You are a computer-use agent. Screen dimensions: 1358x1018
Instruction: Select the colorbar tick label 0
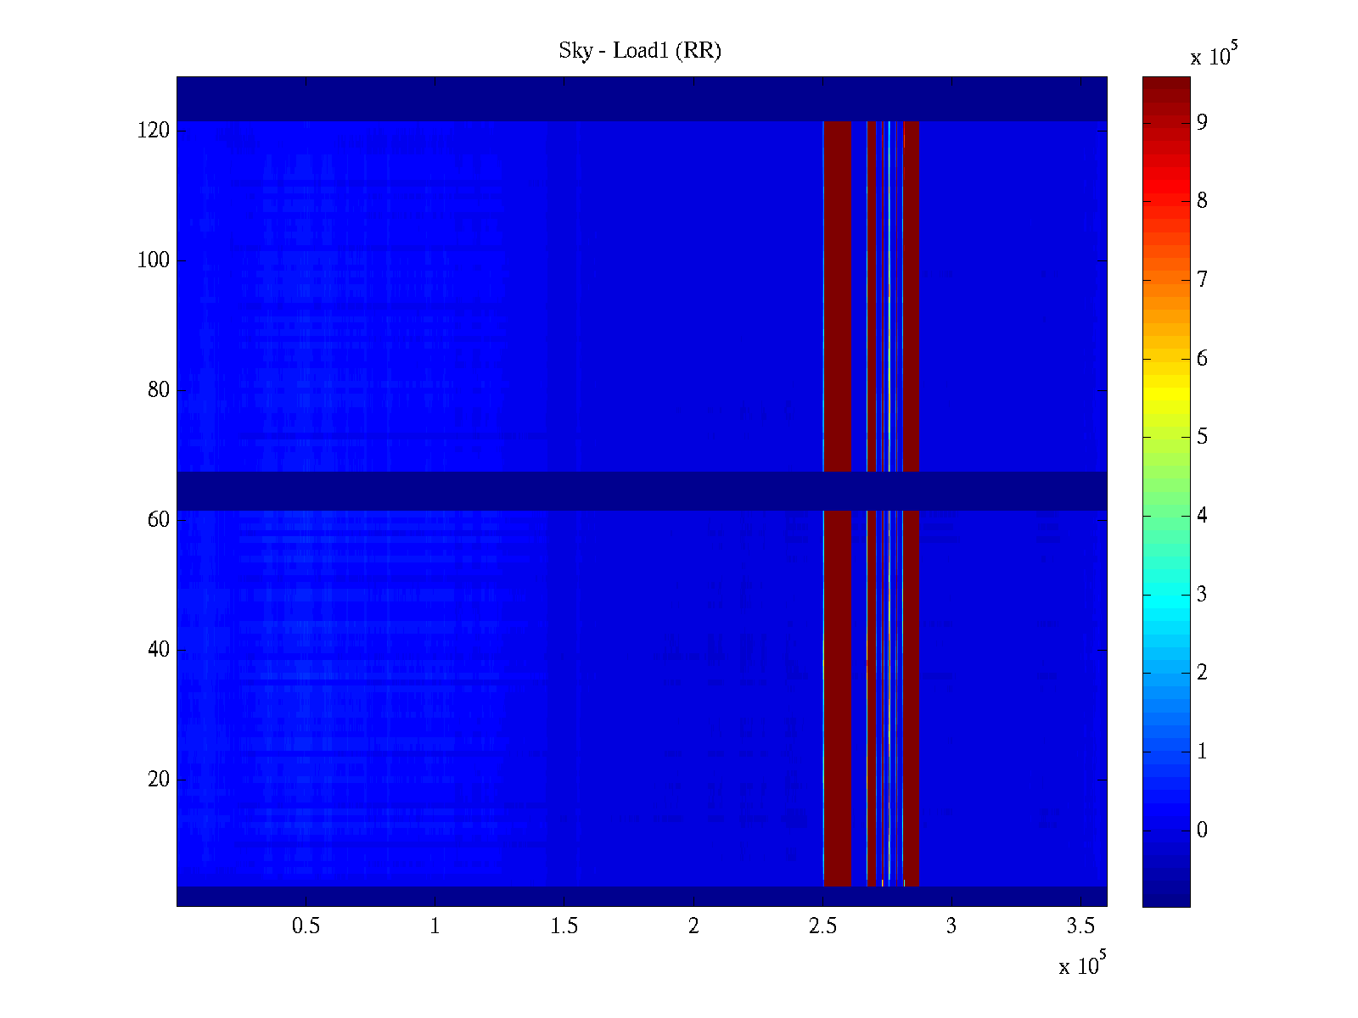[1202, 830]
